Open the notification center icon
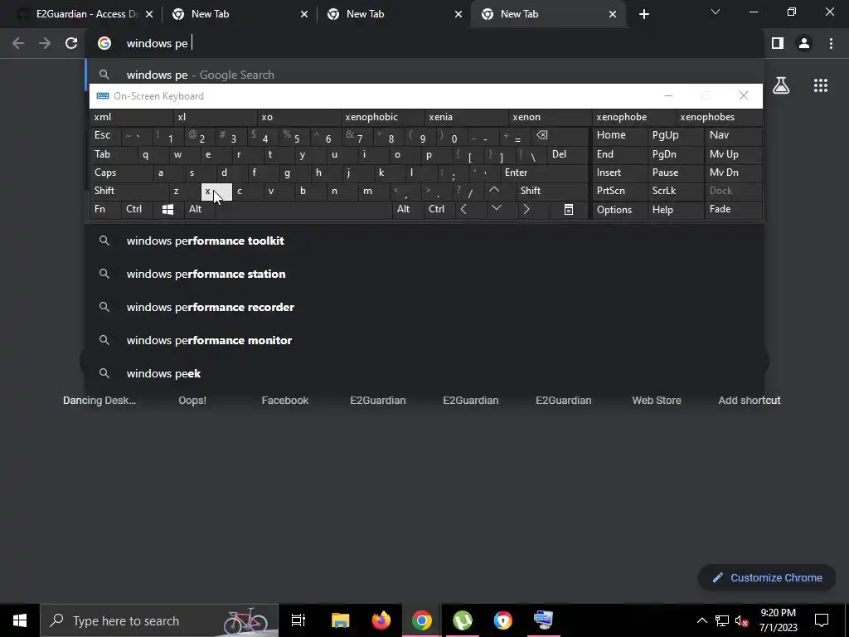 point(822,620)
